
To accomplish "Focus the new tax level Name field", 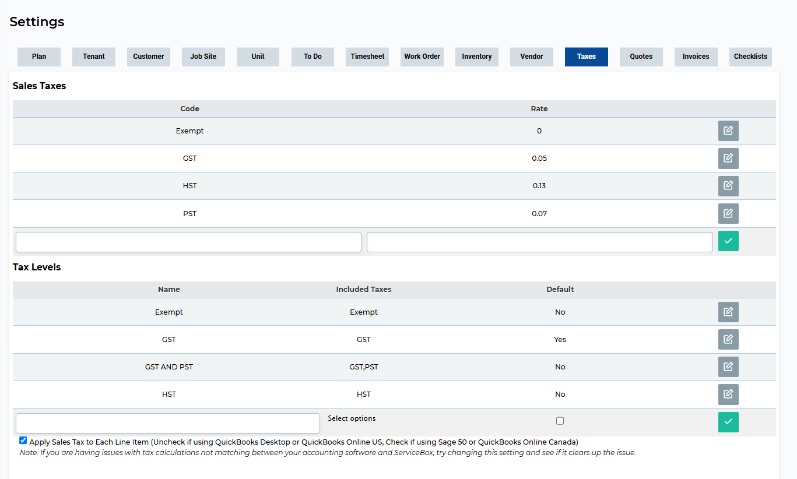I will pyautogui.click(x=168, y=423).
